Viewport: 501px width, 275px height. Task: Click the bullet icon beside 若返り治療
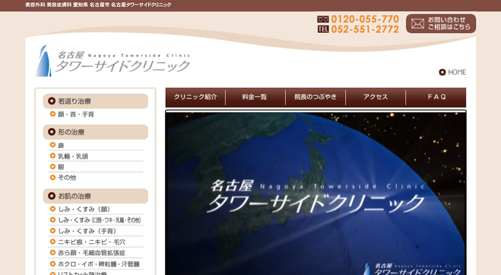coord(52,101)
